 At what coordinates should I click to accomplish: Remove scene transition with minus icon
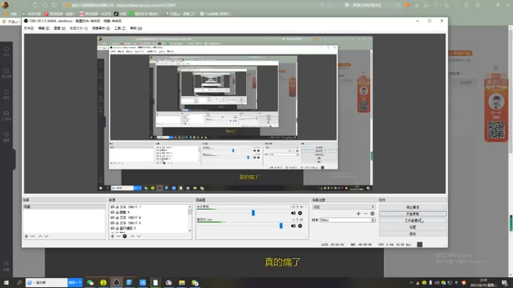click(366, 214)
